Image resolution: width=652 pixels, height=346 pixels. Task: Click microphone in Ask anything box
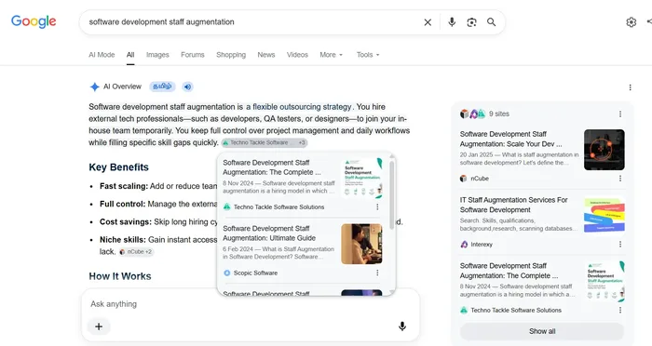coord(402,326)
